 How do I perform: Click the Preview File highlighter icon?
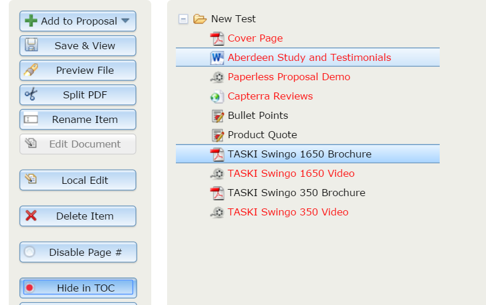31,70
